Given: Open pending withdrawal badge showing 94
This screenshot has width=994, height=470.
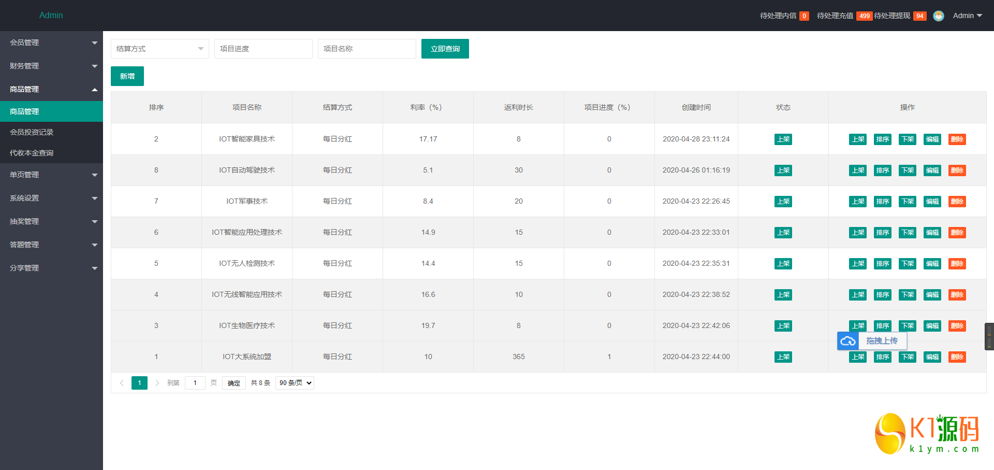Looking at the screenshot, I should click(919, 16).
